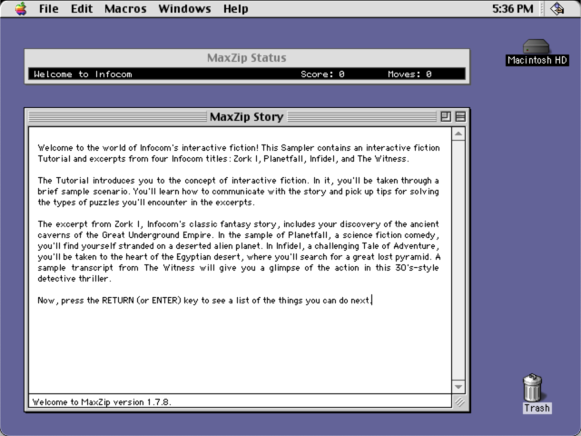The width and height of the screenshot is (581, 436).
Task: Click the menu bar clock showing 5:36 PM
Action: tap(513, 8)
